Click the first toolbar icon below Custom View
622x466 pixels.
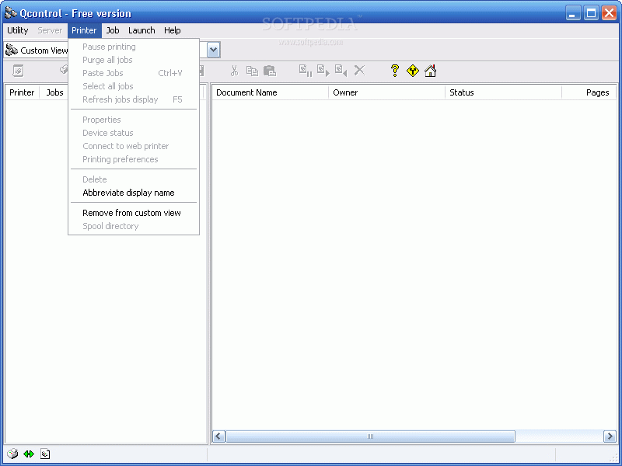[18, 71]
